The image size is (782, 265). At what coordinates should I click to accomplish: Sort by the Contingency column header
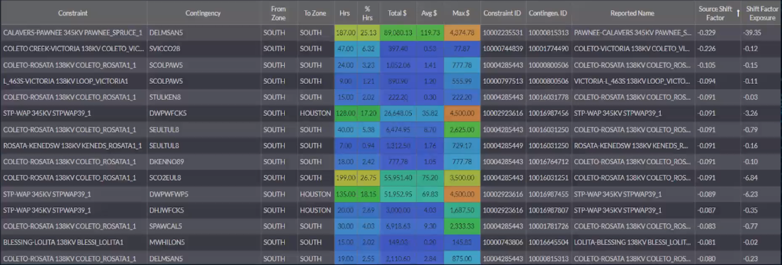pos(203,13)
